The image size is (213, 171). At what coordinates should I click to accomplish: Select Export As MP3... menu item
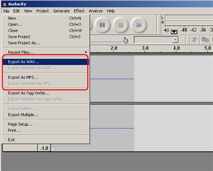coord(46,77)
